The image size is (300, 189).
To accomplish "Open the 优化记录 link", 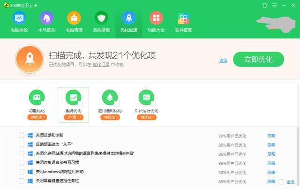I will [101, 65].
